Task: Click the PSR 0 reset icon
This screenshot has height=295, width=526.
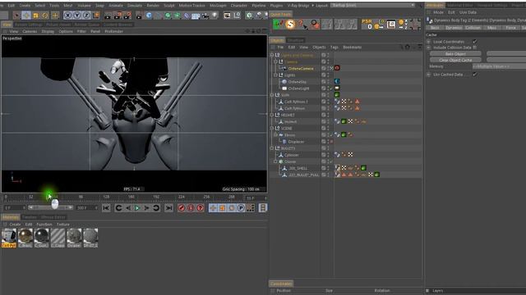Action: 367,24
